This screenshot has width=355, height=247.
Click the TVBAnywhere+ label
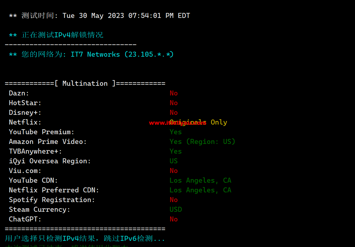(x=36, y=151)
